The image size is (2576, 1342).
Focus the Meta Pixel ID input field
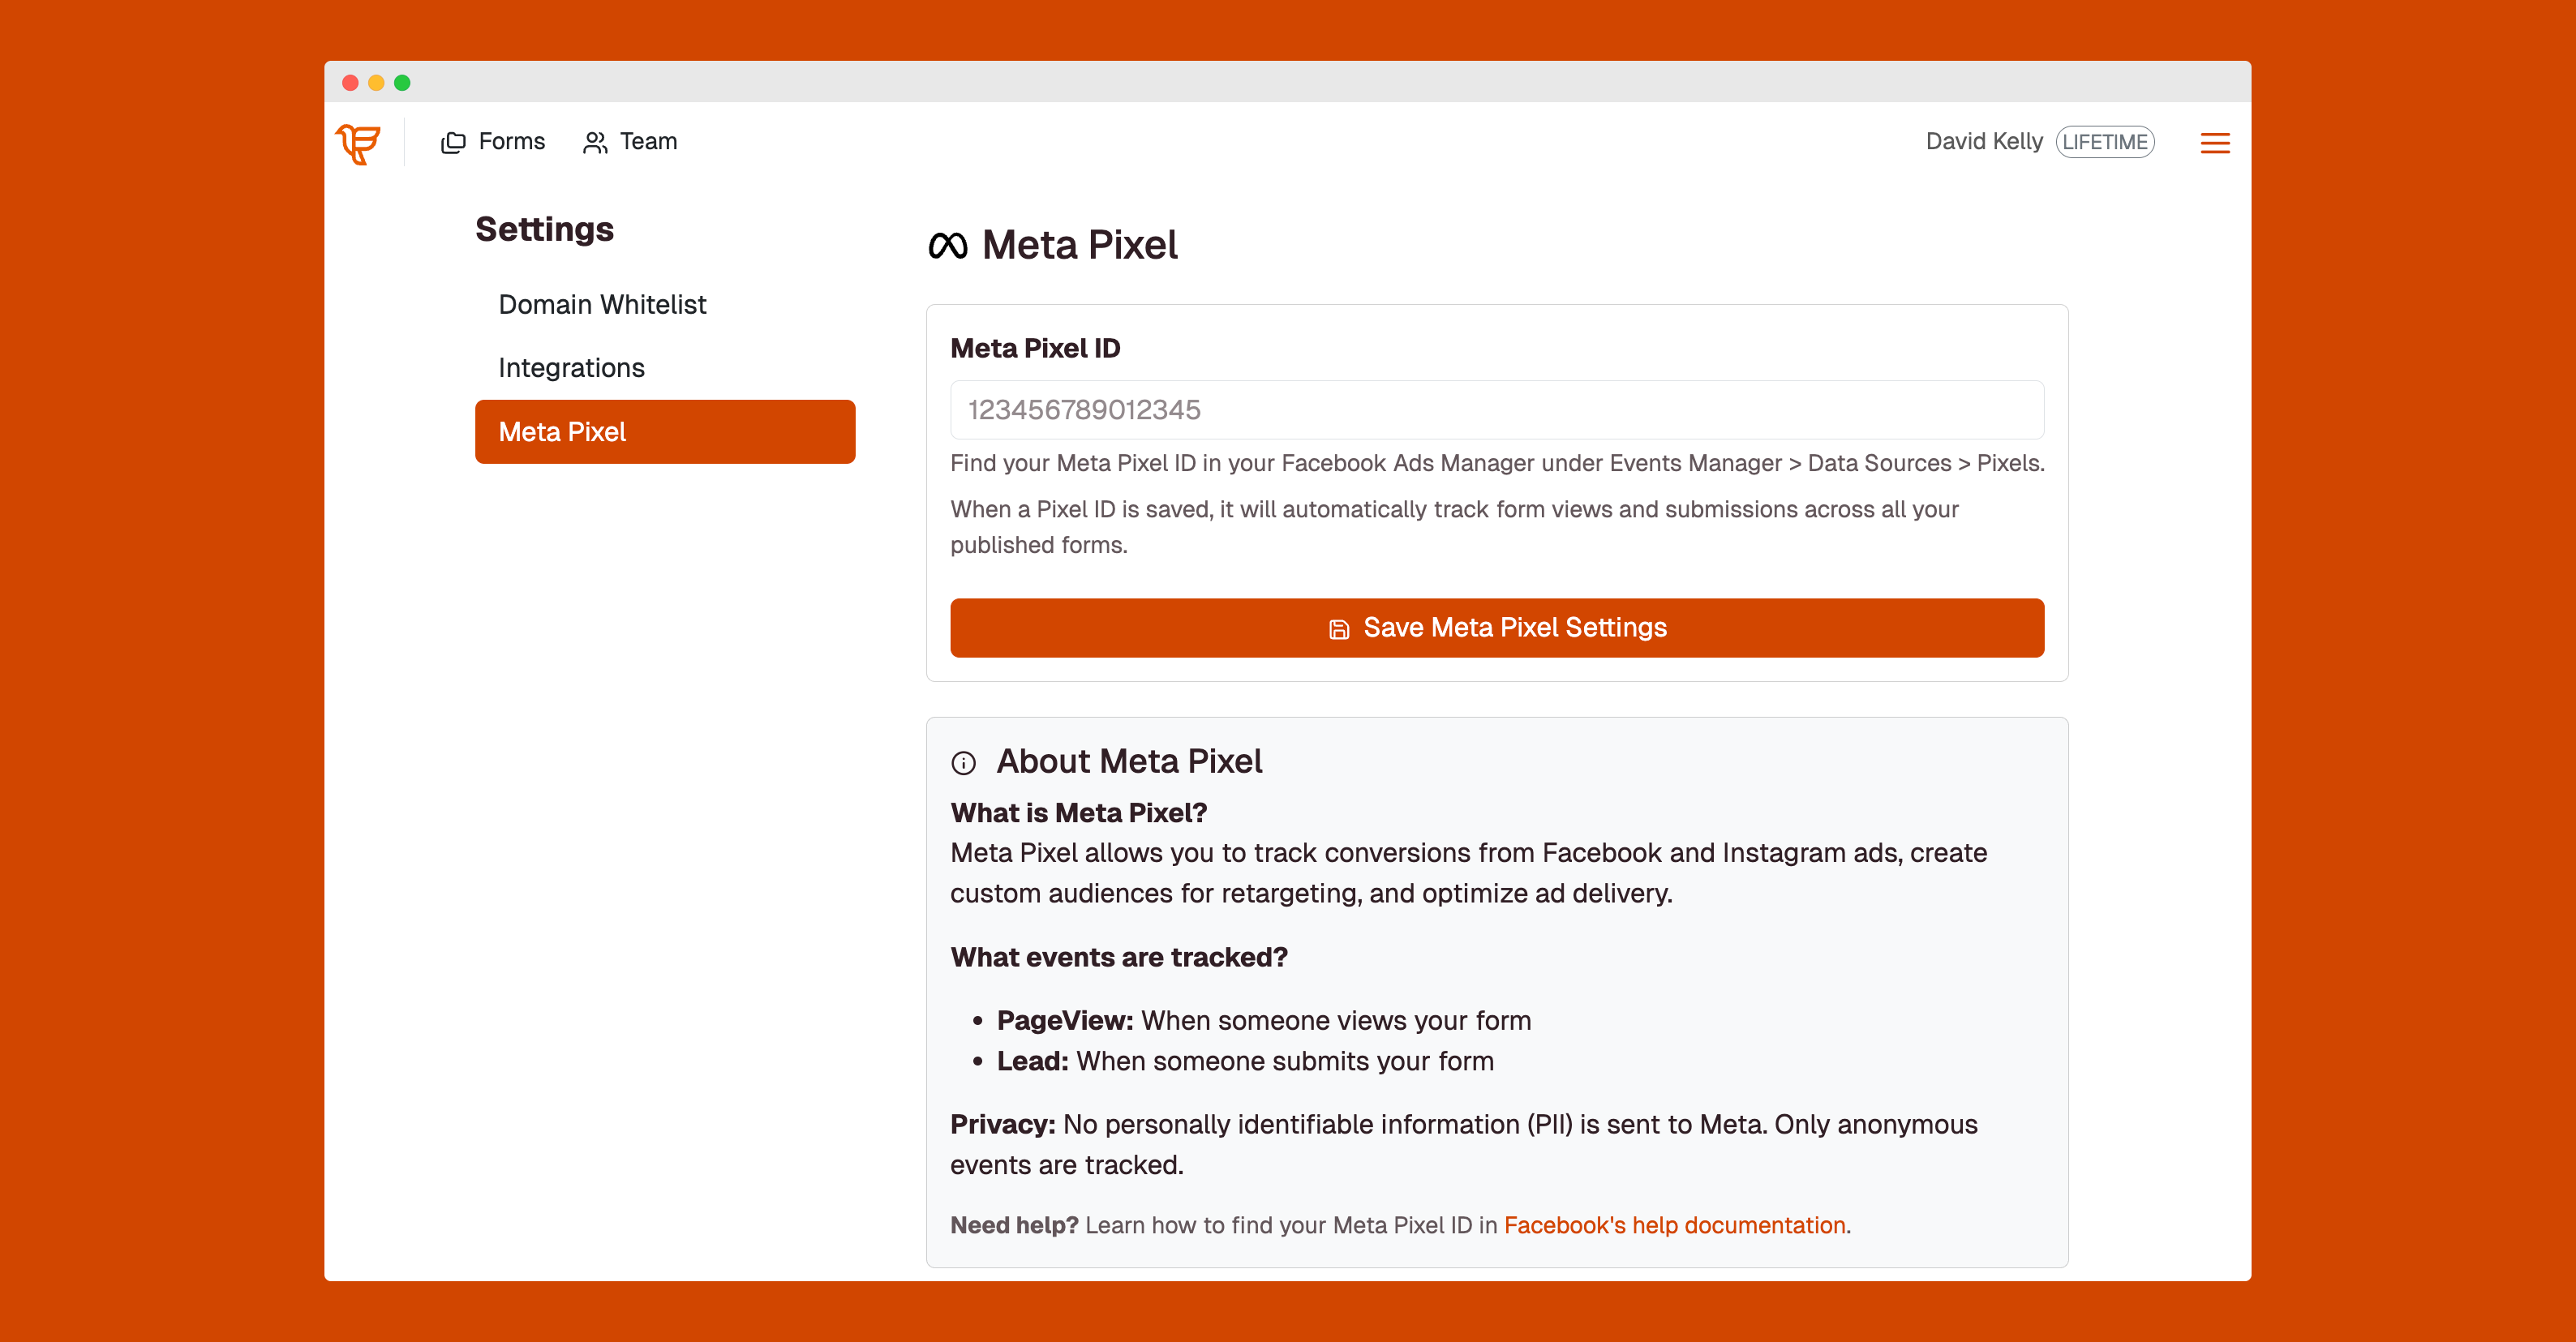(1496, 410)
